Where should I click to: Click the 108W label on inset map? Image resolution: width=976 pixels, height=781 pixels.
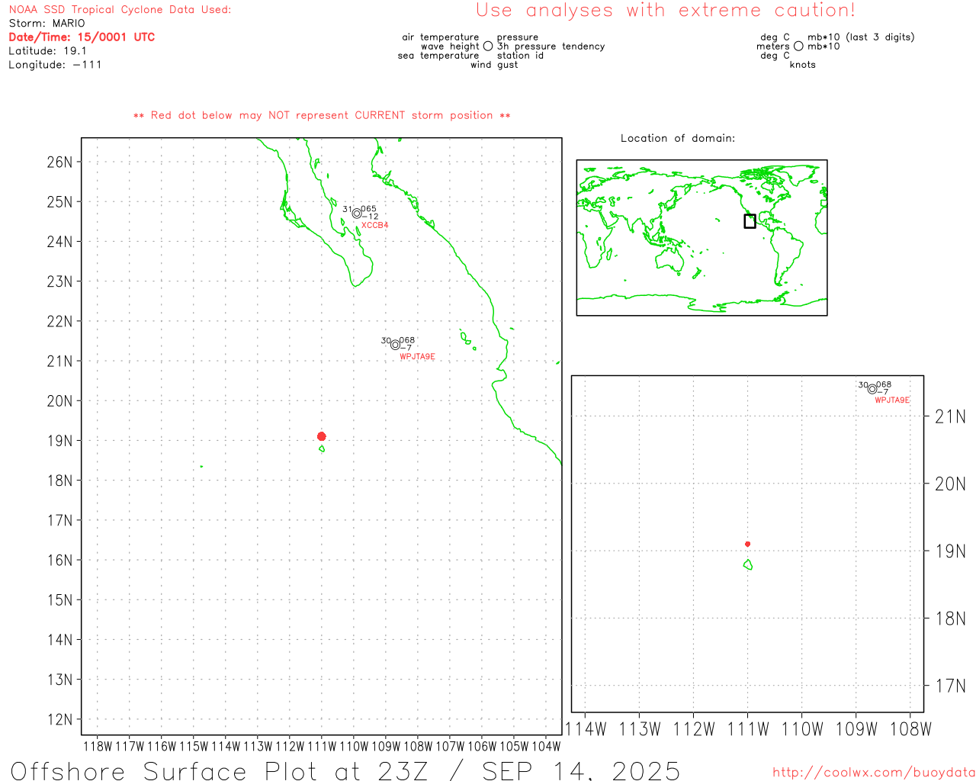pos(910,729)
